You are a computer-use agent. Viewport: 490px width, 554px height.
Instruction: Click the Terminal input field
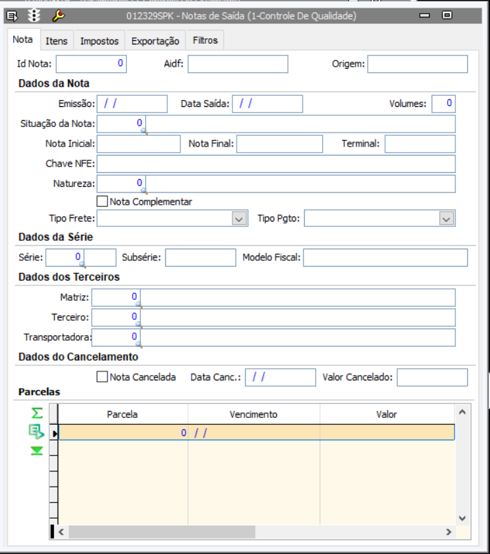tap(420, 144)
